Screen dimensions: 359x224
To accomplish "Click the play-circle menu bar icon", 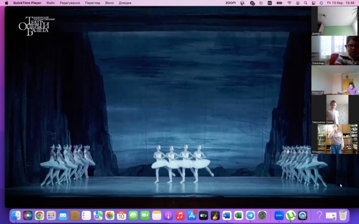I will coord(261,3).
